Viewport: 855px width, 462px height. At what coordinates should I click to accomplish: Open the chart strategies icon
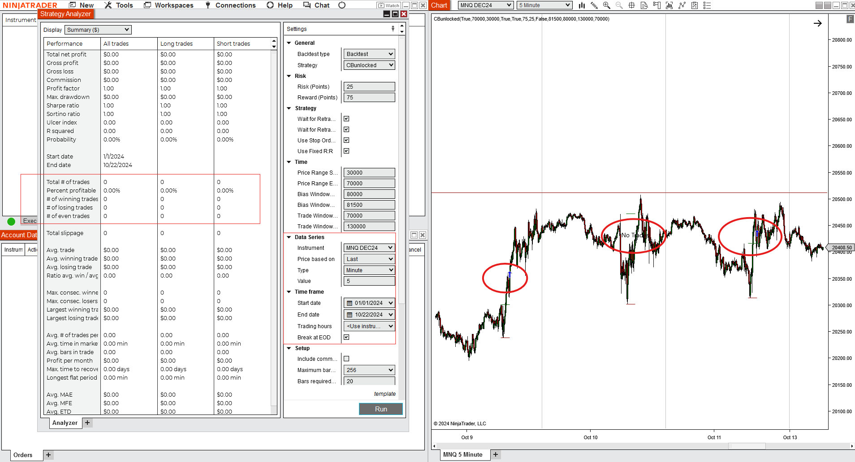[695, 5]
